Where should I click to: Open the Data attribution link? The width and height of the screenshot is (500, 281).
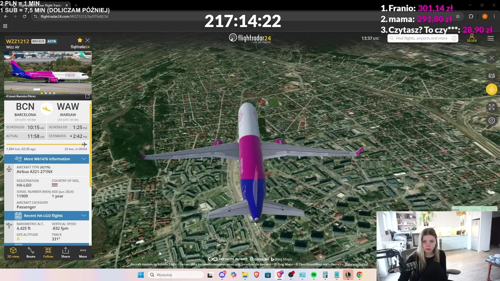[x=356, y=264]
